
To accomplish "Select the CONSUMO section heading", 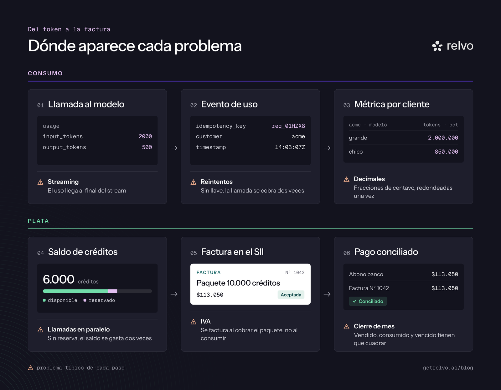I will tap(45, 73).
